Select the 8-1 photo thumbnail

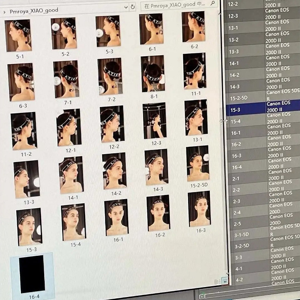(x=153, y=74)
